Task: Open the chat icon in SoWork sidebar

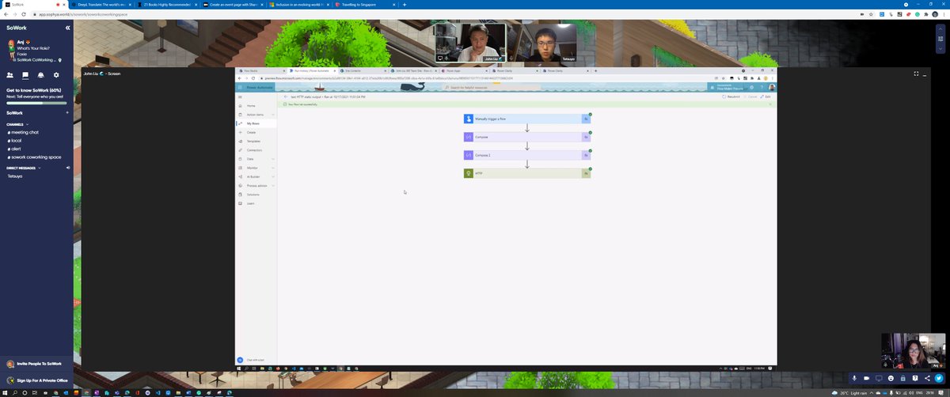Action: (25, 75)
